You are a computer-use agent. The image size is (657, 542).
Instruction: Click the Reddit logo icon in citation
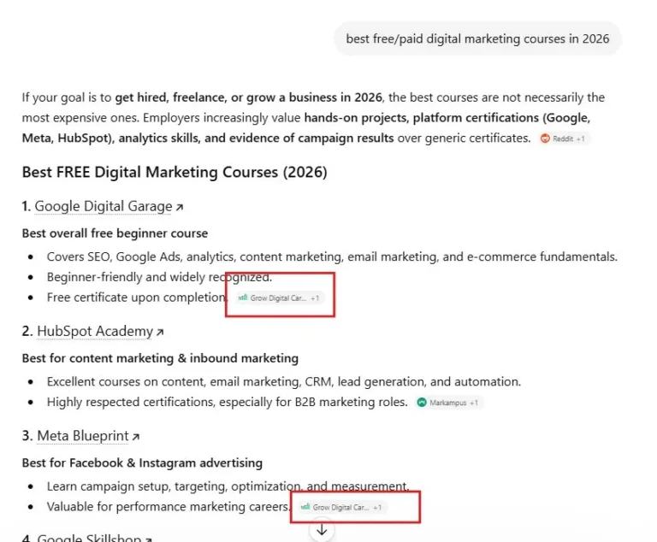point(545,138)
